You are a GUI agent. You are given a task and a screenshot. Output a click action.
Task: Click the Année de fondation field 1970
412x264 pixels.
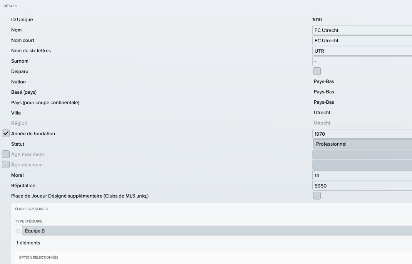[x=362, y=134]
